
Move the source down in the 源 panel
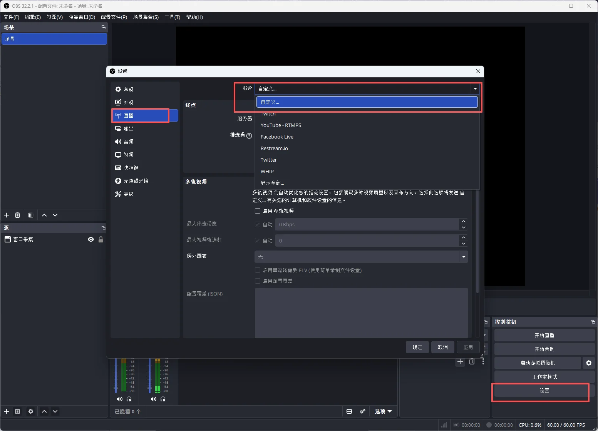point(55,411)
